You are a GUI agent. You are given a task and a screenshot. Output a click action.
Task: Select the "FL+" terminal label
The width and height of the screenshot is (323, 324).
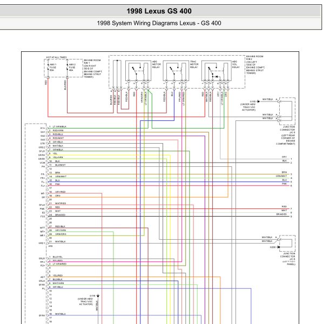[x=43, y=186]
